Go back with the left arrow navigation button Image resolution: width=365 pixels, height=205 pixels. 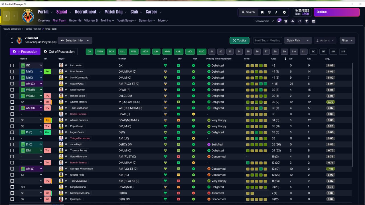(x=6, y=16)
